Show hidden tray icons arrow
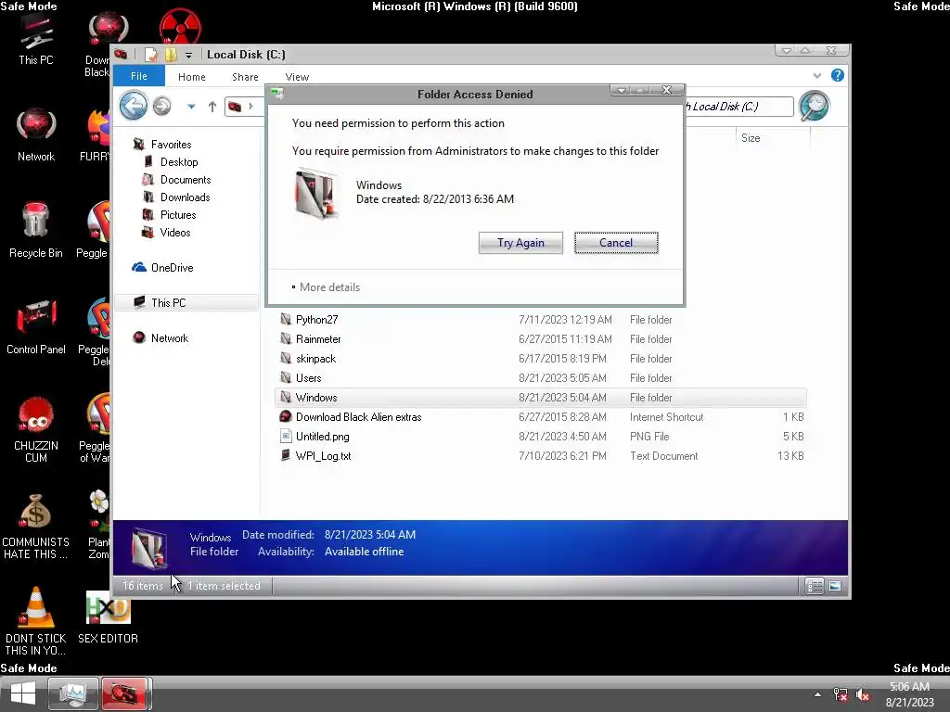Viewport: 950px width, 712px height. click(x=818, y=695)
